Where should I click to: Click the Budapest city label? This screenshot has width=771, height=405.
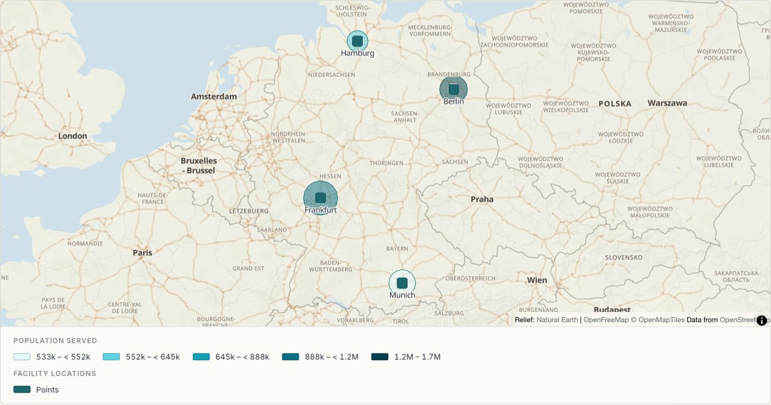[612, 309]
